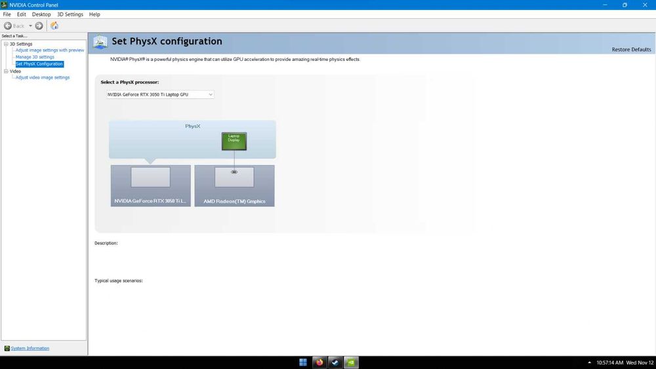Click the PhysX diagram label

pos(192,126)
